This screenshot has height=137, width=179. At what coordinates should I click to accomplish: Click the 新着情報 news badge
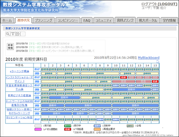pos(10,47)
